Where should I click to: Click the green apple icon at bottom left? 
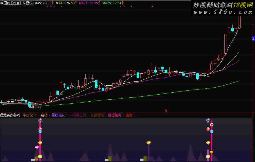pyautogui.click(x=40, y=157)
